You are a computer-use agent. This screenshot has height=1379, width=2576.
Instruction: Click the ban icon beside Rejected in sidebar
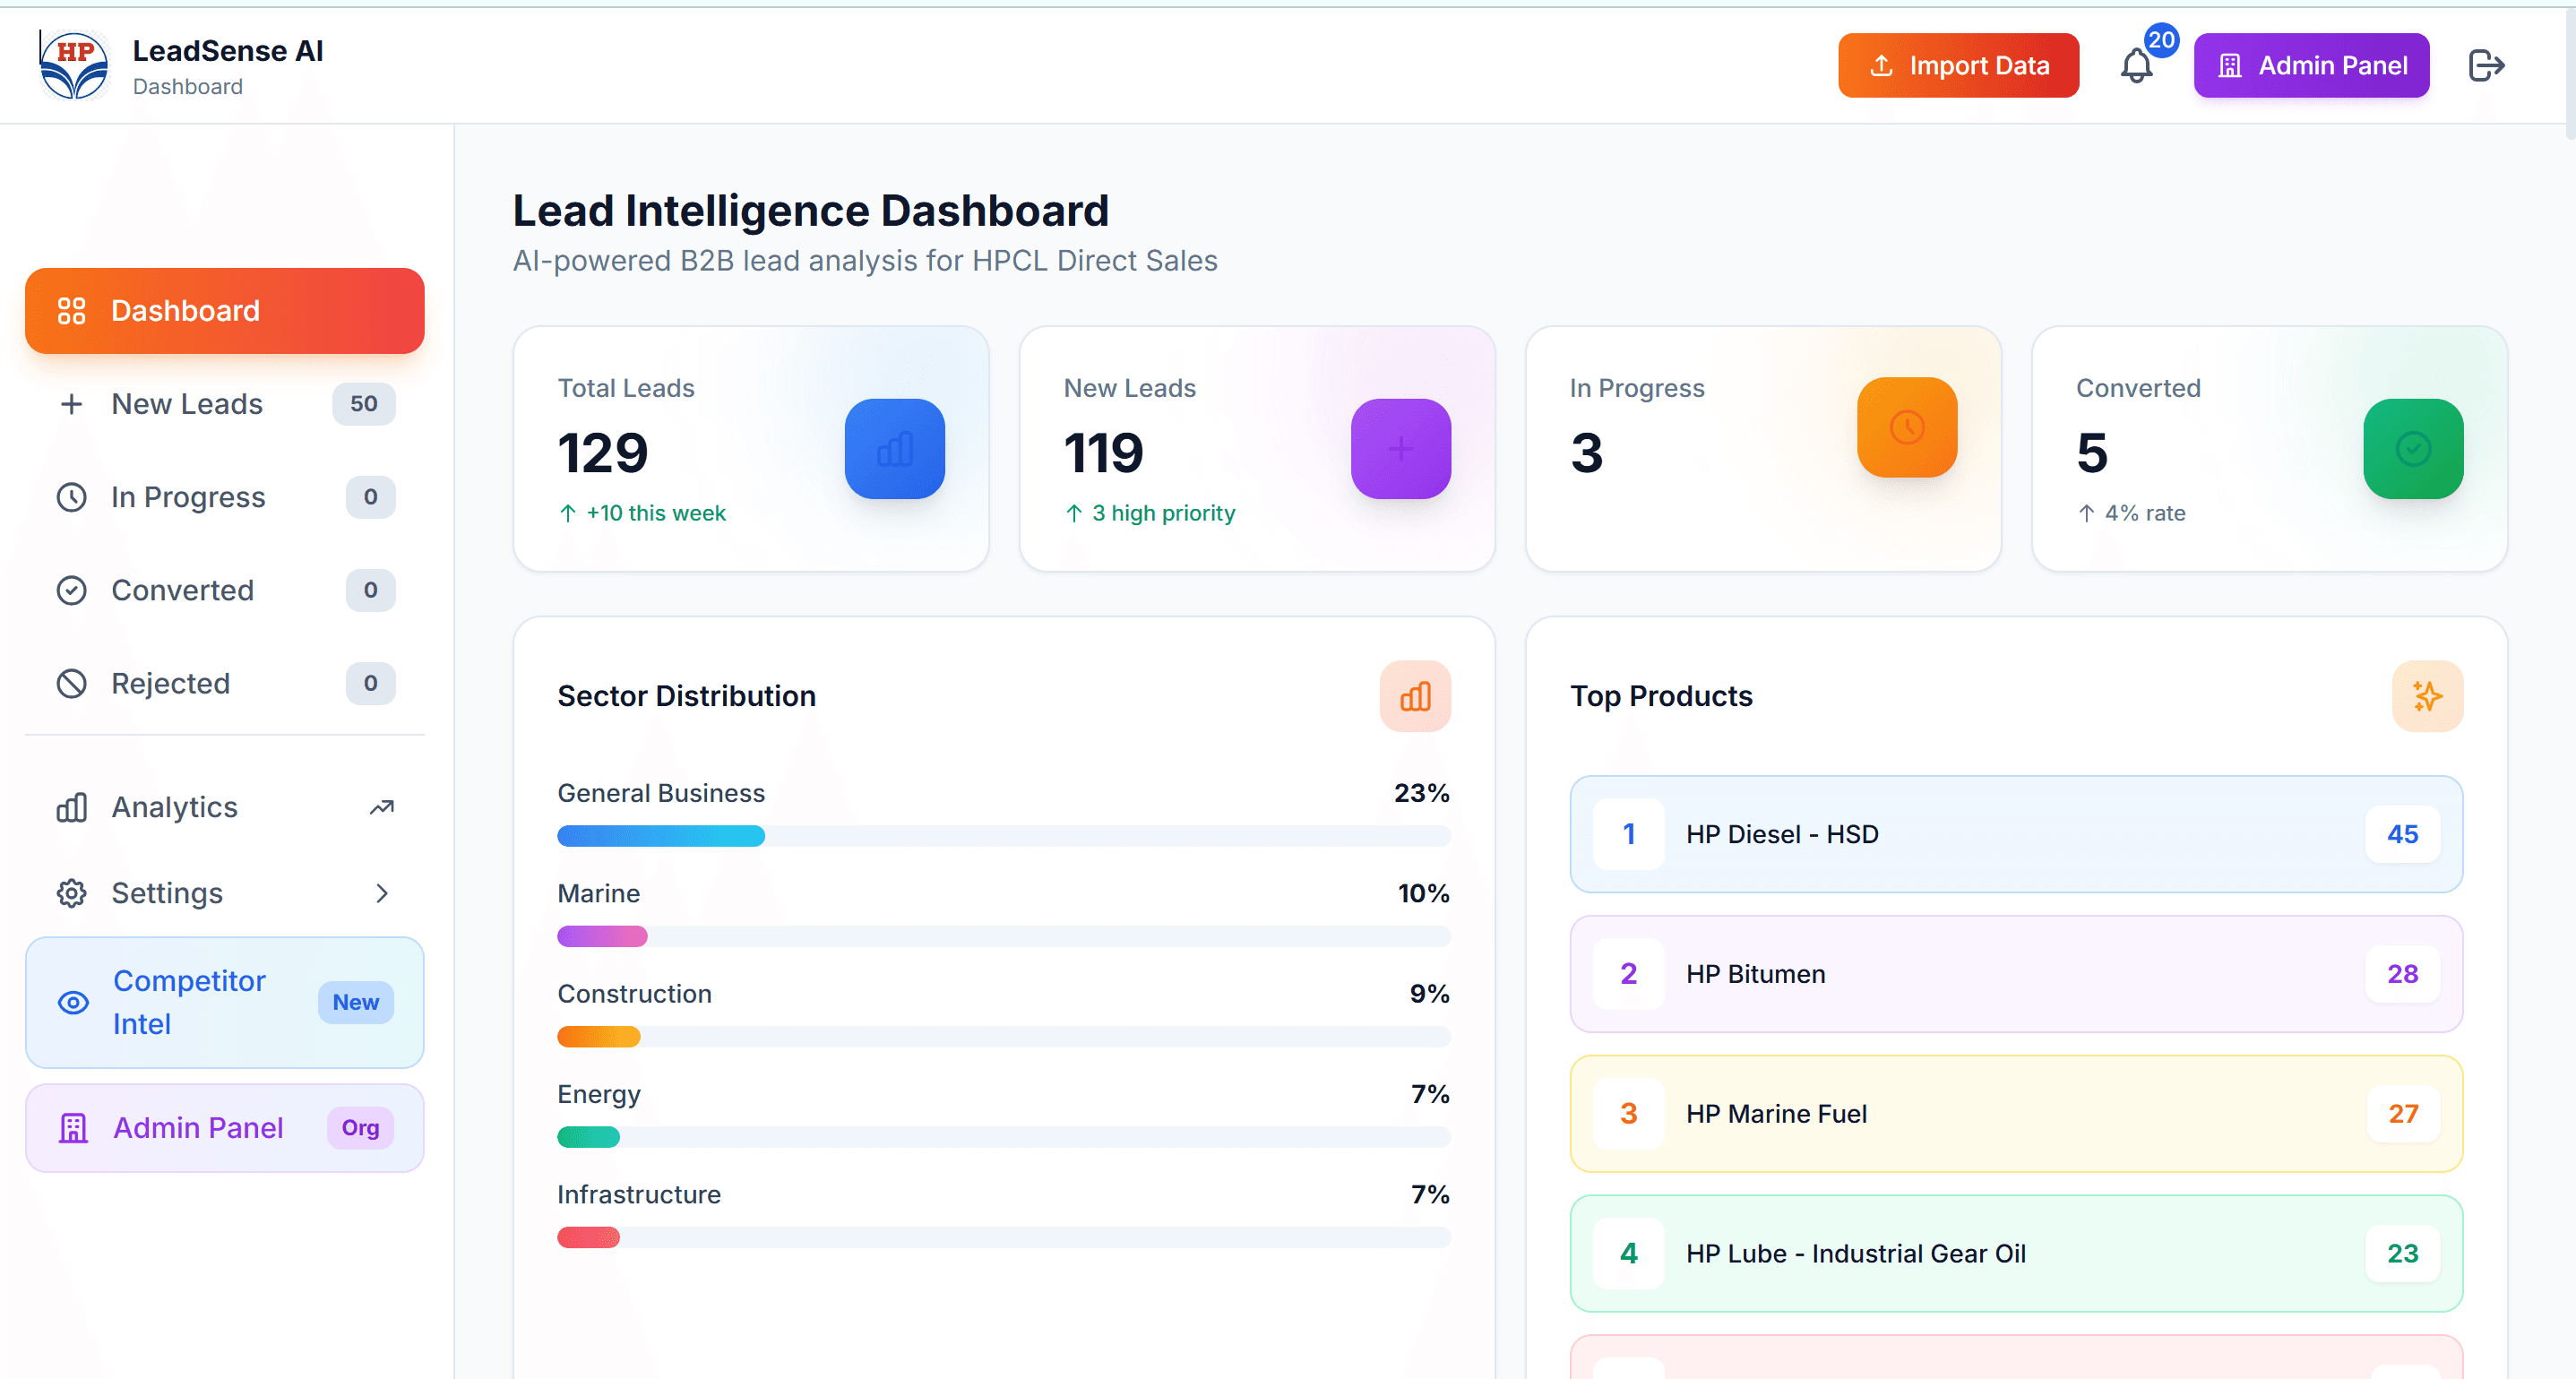[71, 683]
